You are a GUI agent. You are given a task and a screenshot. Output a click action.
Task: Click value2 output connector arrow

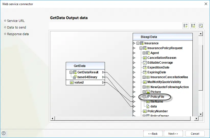tap(103, 82)
